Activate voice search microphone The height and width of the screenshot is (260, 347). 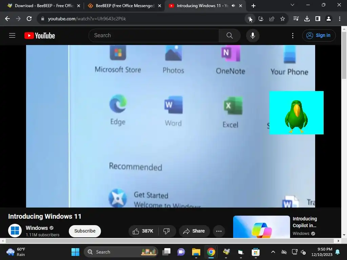[x=252, y=35]
